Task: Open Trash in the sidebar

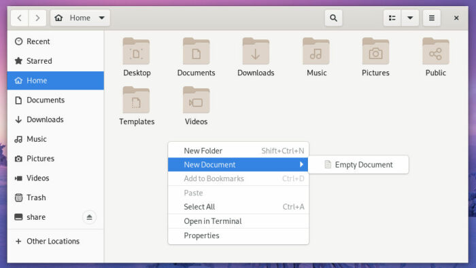Action: pyautogui.click(x=56, y=197)
